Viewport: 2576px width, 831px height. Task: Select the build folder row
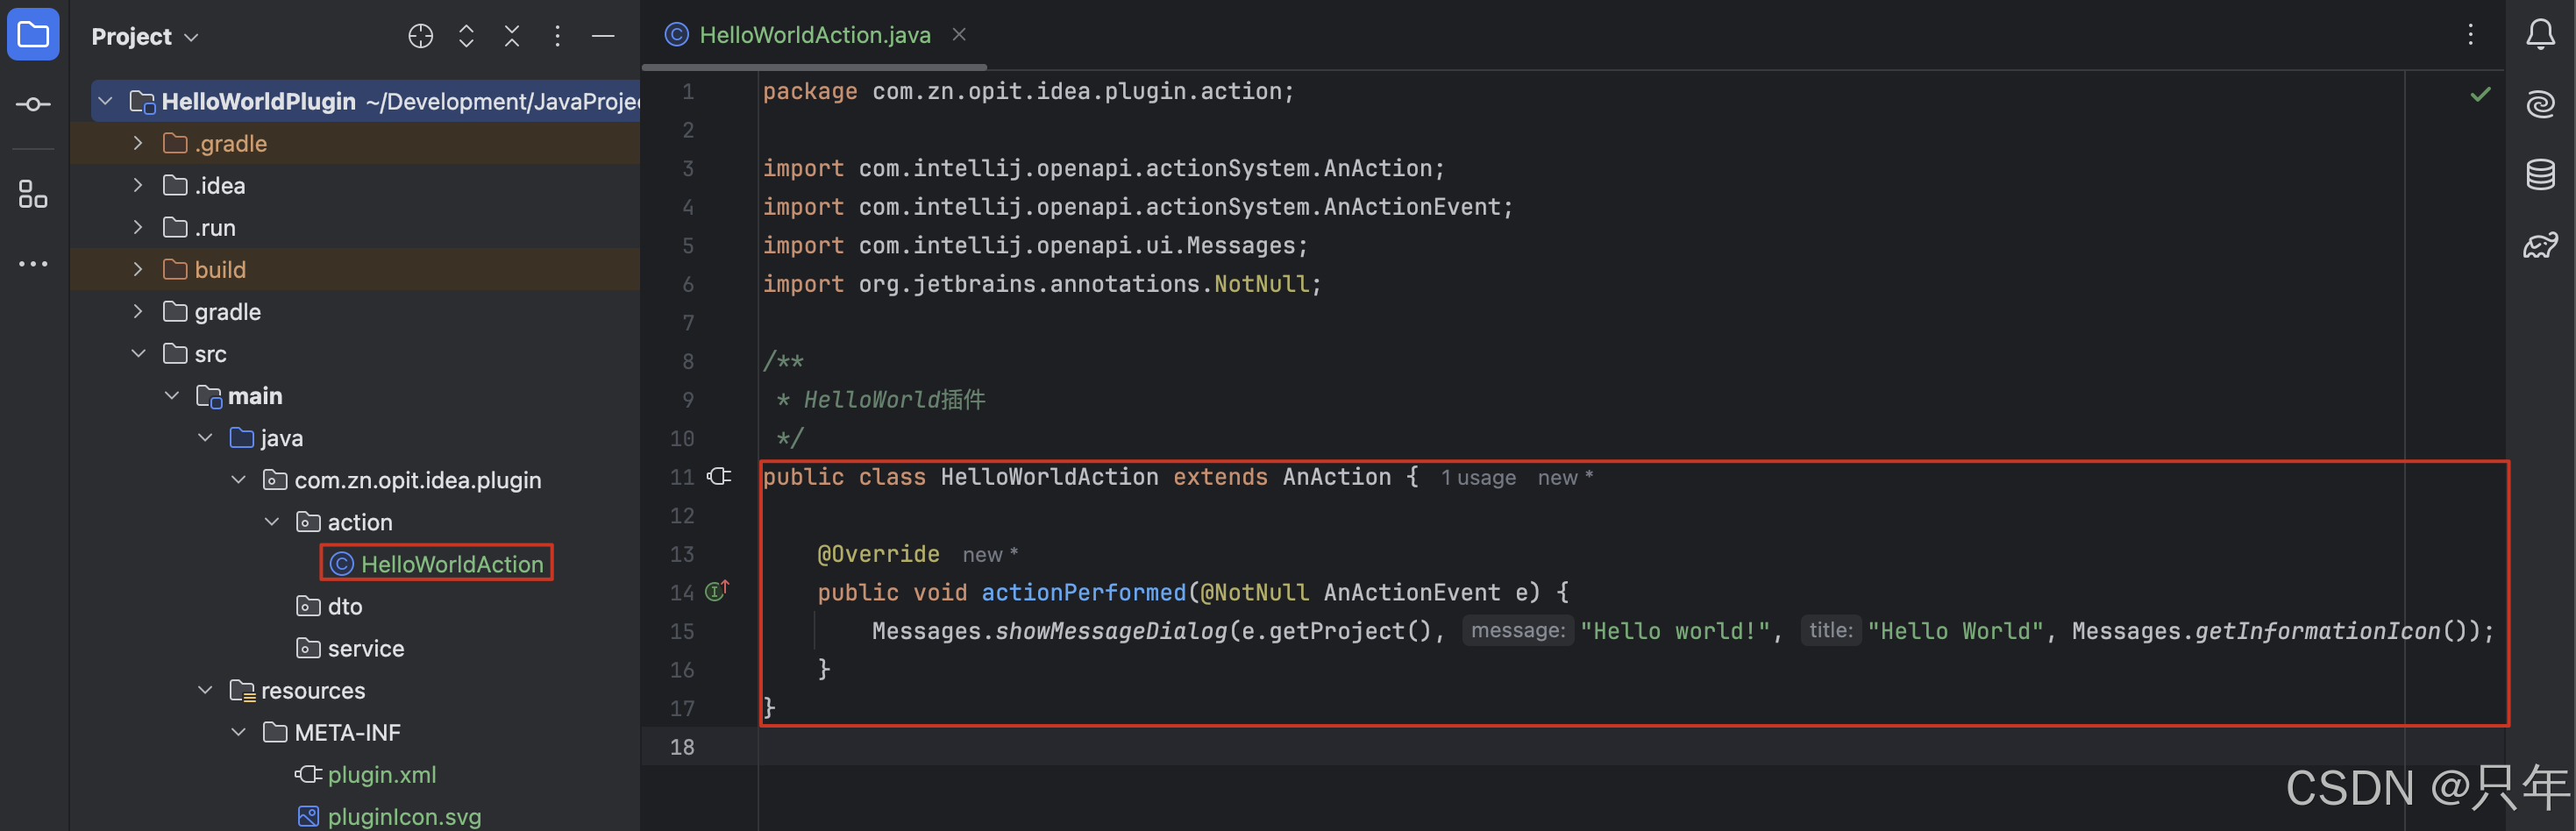tap(356, 270)
